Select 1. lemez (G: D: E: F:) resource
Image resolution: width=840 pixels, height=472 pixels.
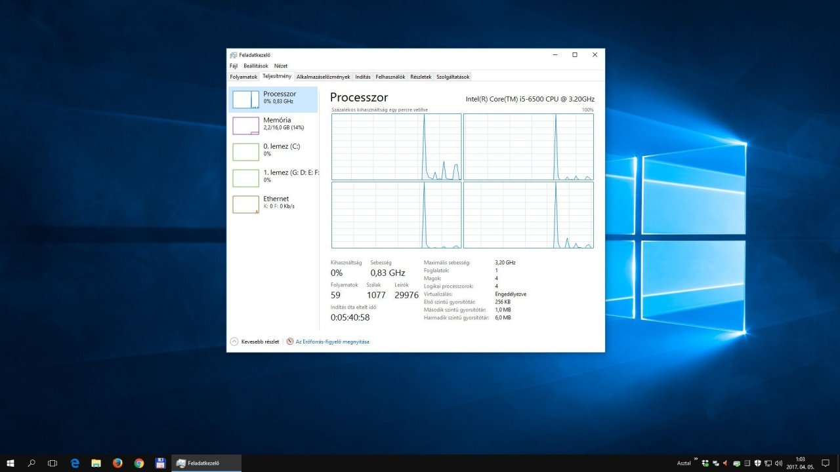pos(273,178)
